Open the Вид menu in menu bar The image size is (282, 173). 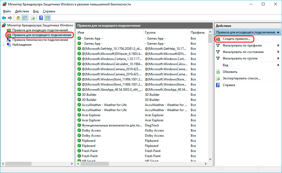[36, 11]
